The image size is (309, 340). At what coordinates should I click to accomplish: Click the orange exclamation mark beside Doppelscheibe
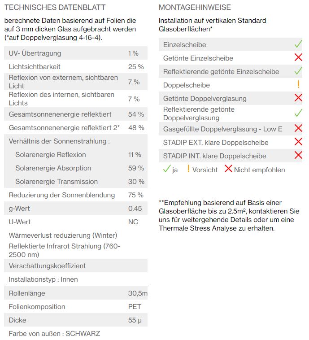[298, 84]
